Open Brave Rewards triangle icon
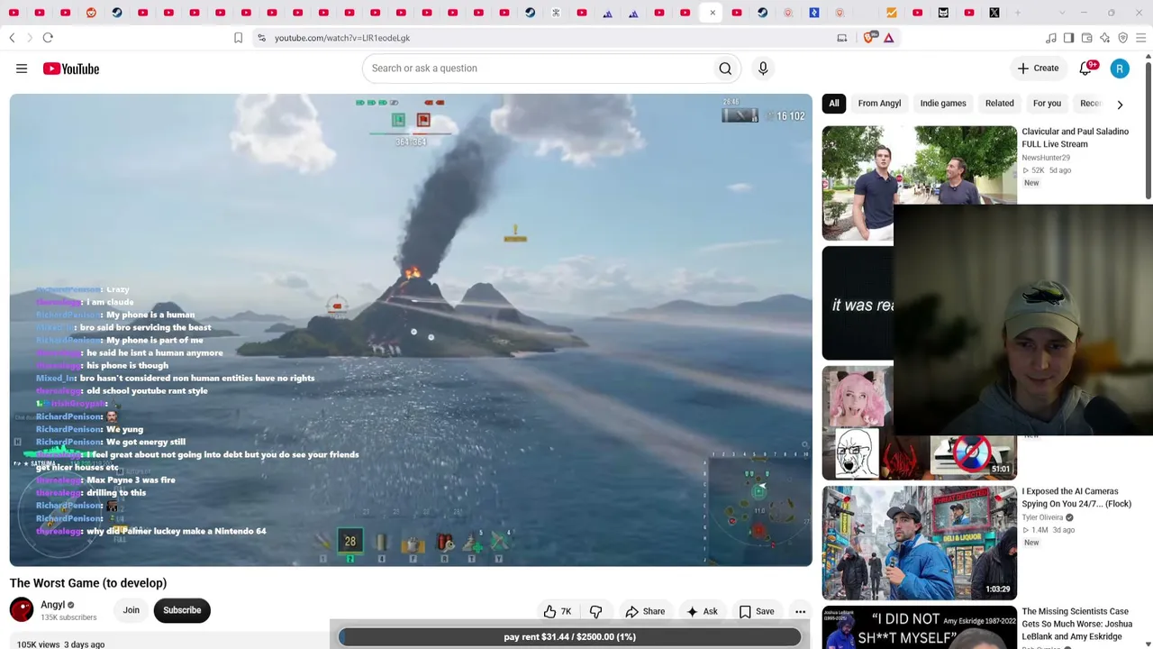The image size is (1153, 649). click(x=889, y=38)
